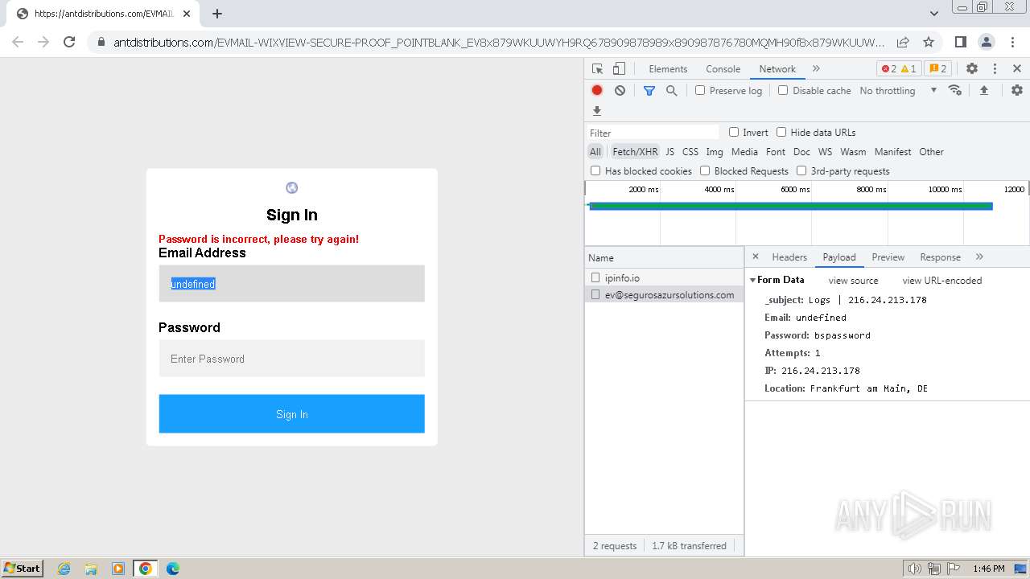Image resolution: width=1030 pixels, height=579 pixels.
Task: Toggle the network filter funnel icon
Action: click(649, 90)
